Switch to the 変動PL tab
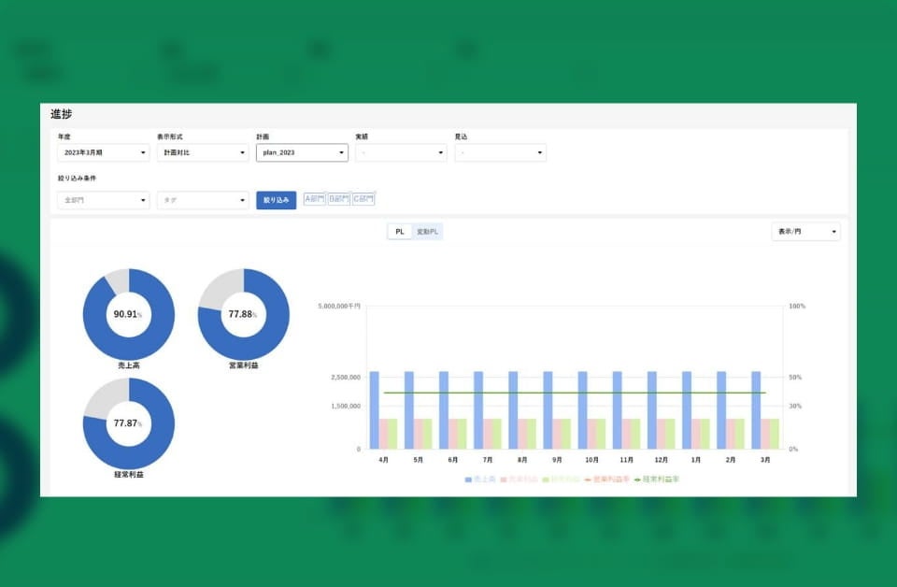 pyautogui.click(x=427, y=232)
